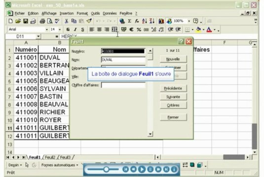Align cell text right

[107, 29]
